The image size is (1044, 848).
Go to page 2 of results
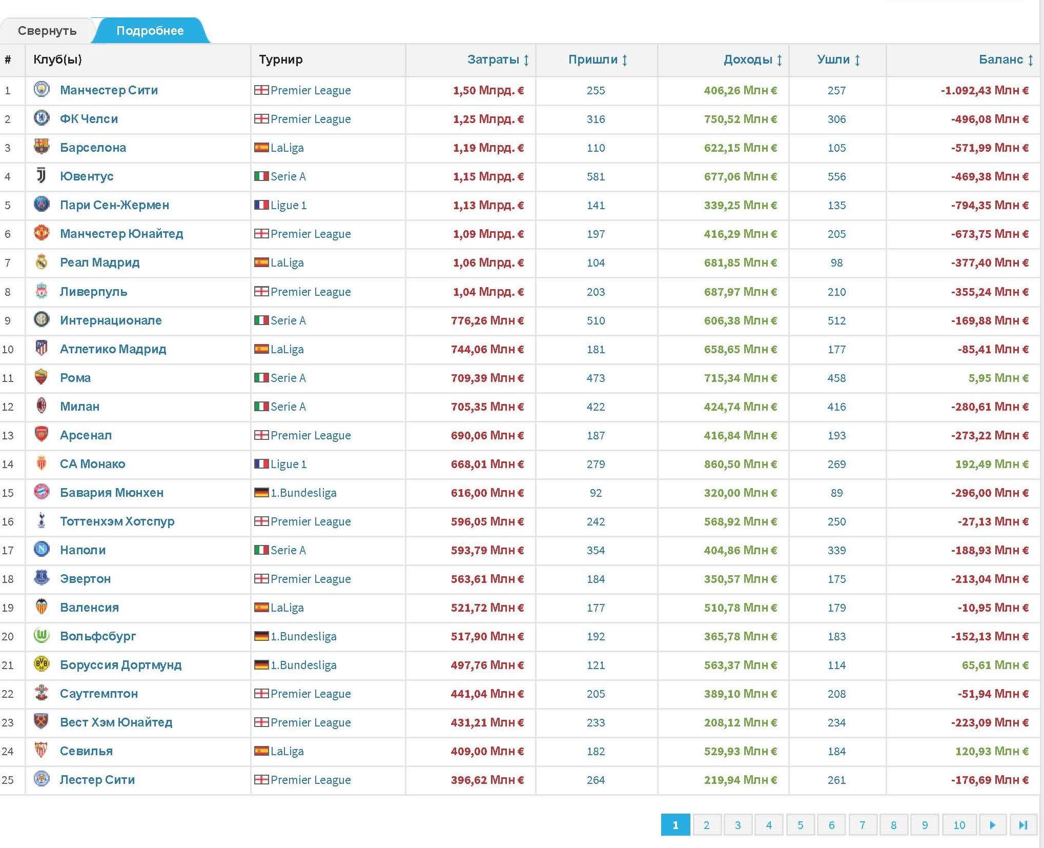[x=707, y=825]
